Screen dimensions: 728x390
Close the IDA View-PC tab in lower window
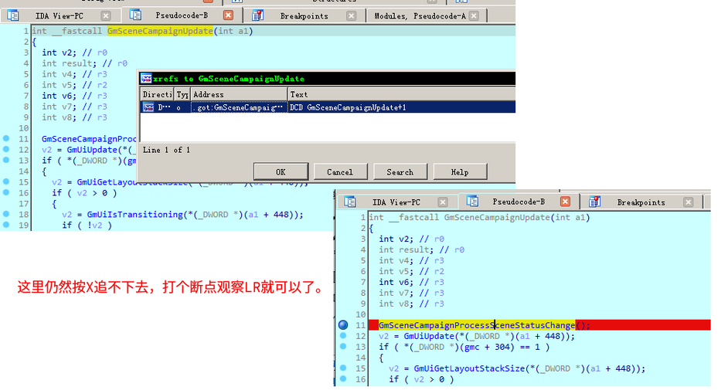pyautogui.click(x=443, y=202)
